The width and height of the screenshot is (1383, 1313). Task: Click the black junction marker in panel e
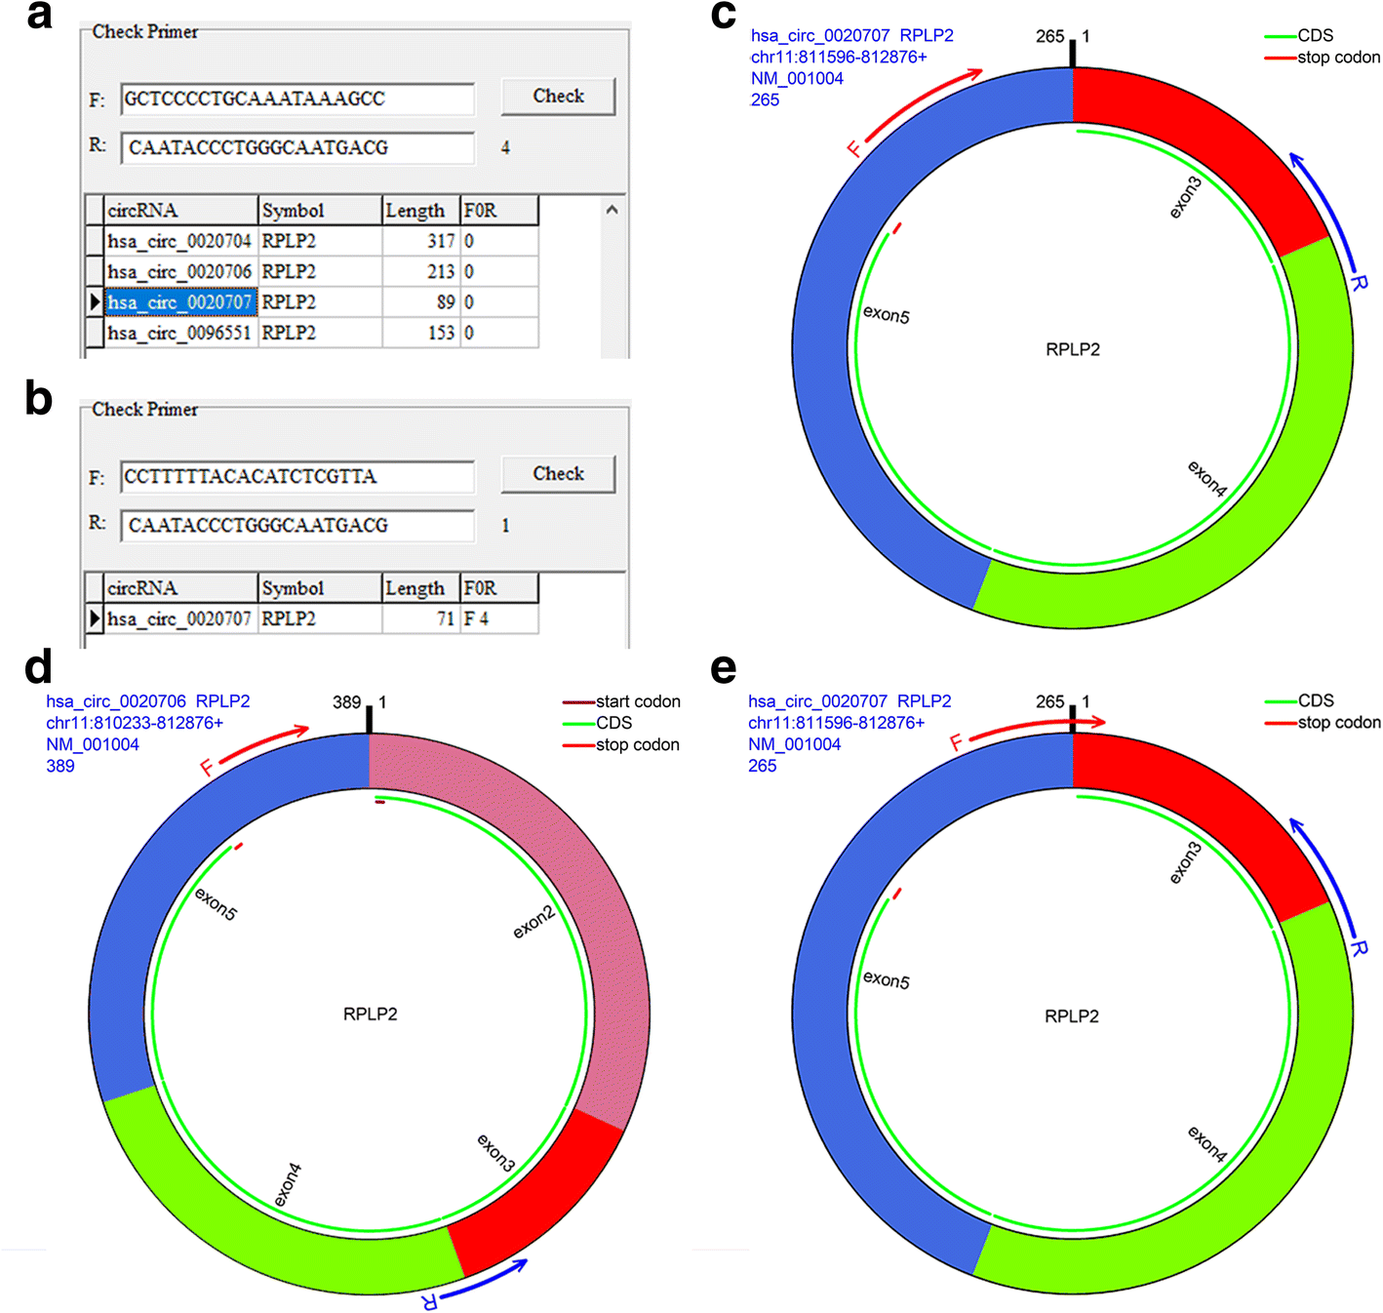(1073, 720)
